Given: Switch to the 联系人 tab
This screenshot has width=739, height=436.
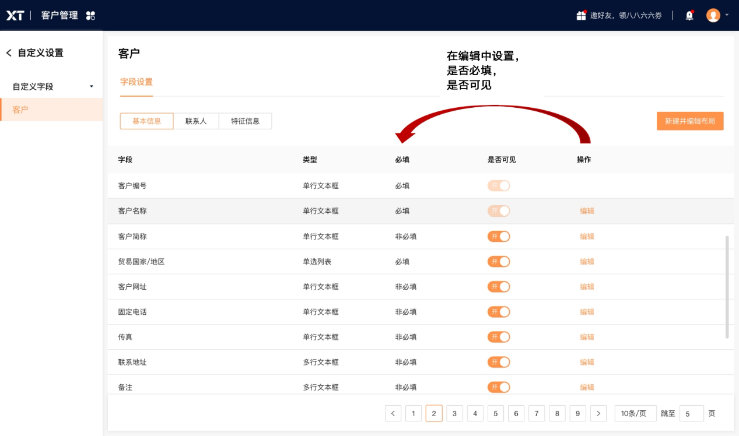Looking at the screenshot, I should pos(195,121).
